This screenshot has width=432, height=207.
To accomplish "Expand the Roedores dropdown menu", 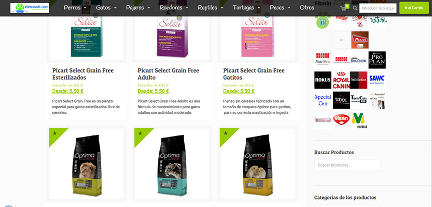I will coord(174,8).
